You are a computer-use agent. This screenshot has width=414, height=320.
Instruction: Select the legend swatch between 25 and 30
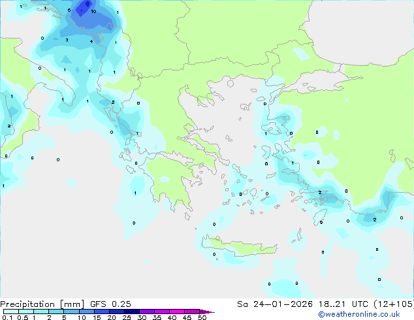point(132,312)
